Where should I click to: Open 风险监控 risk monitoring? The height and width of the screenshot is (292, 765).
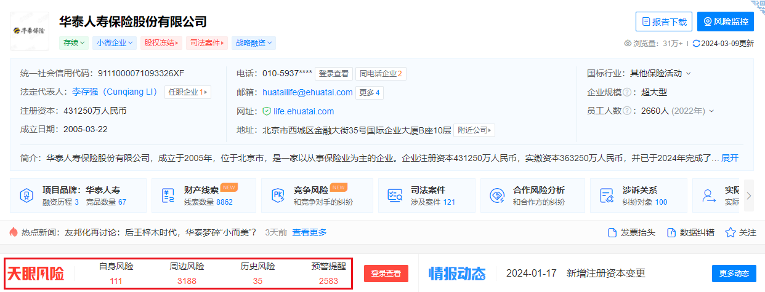[726, 22]
